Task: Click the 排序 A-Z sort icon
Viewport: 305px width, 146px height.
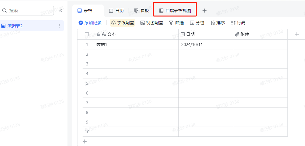Action: tap(213, 23)
